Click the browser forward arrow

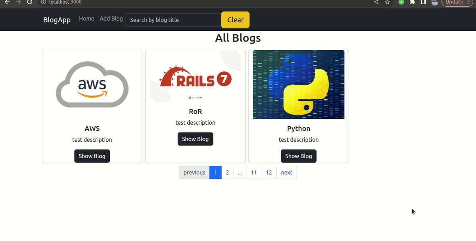18,2
